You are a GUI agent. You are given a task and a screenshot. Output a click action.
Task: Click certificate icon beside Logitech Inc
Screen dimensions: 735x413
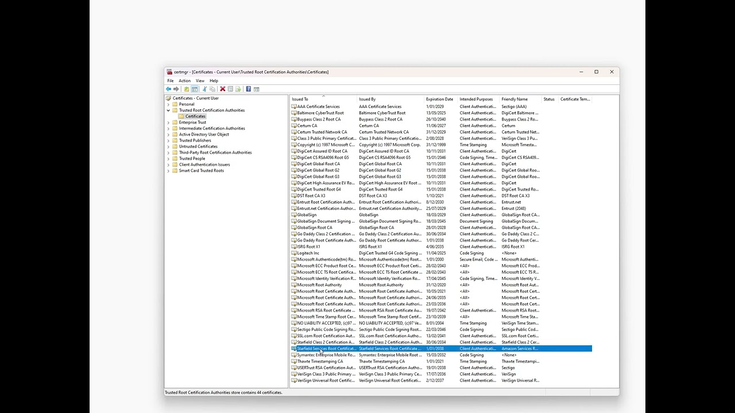point(294,253)
